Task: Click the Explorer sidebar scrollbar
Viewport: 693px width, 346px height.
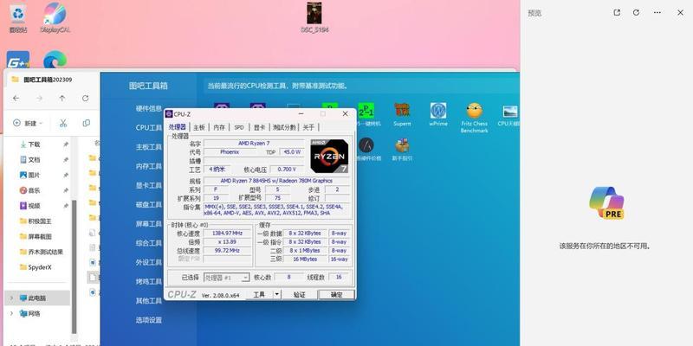Action: (x=74, y=266)
